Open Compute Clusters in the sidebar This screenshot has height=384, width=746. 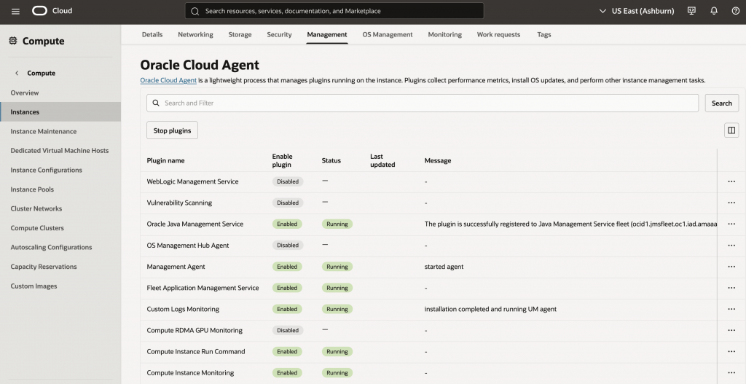[x=37, y=228]
